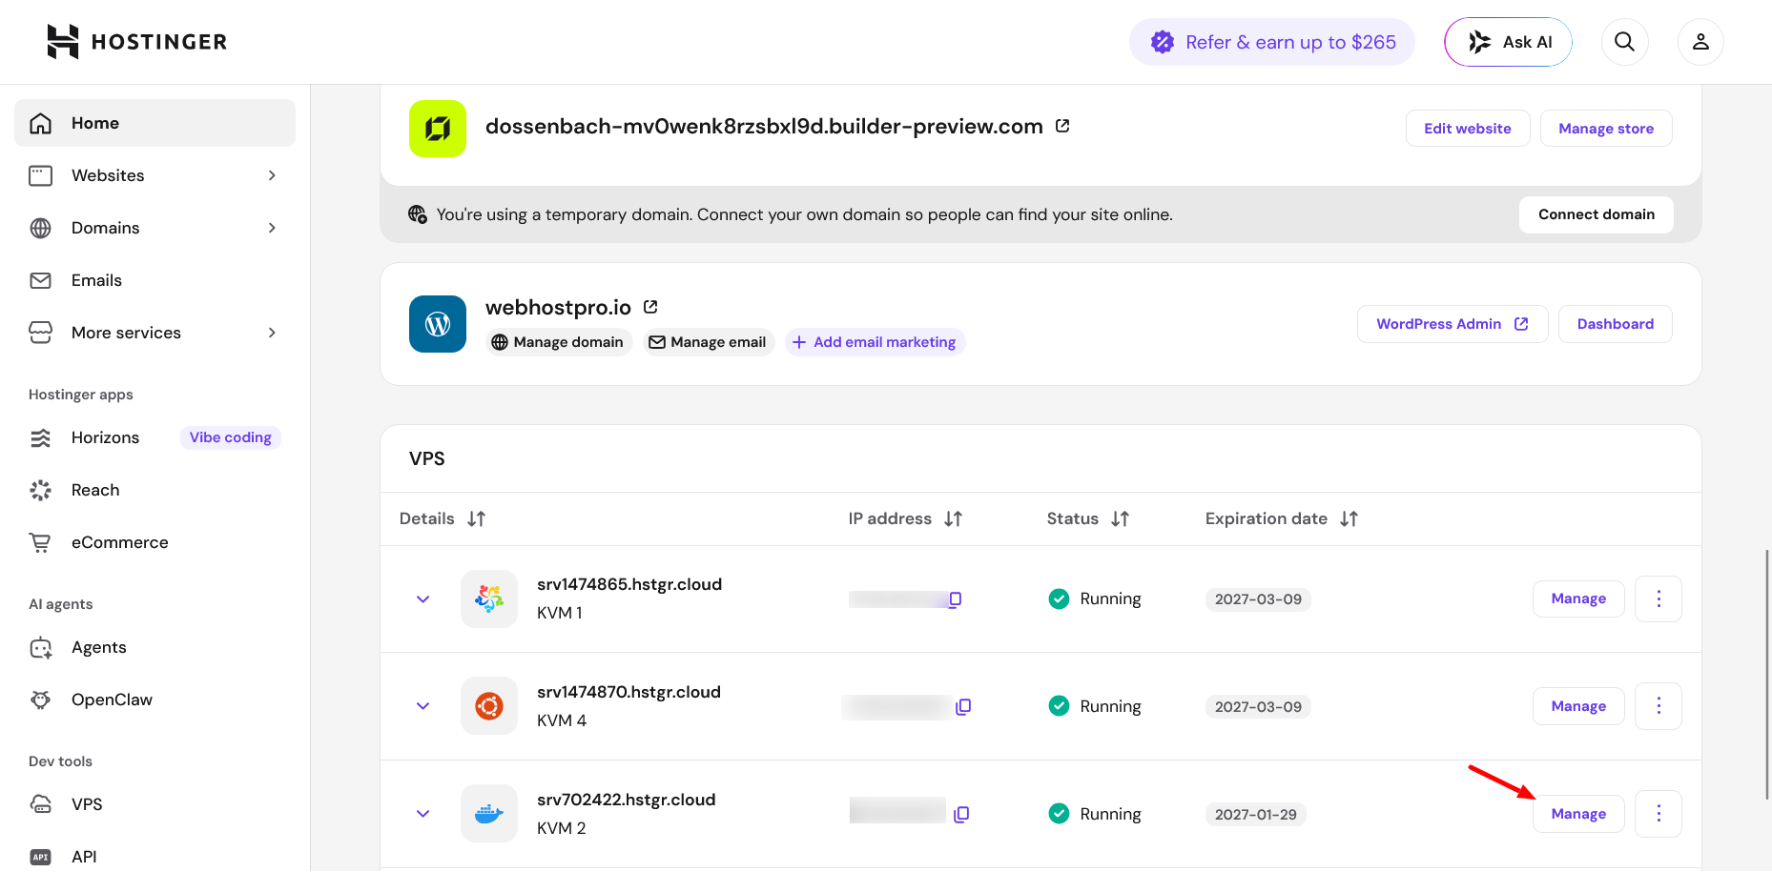This screenshot has height=872, width=1772.
Task: Copy IP address of srv1474865
Action: (955, 599)
